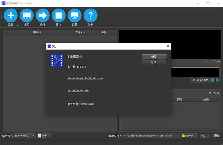The image size is (223, 145).
Task: Click the 开始 column header in the clip list
Action: (180, 100)
